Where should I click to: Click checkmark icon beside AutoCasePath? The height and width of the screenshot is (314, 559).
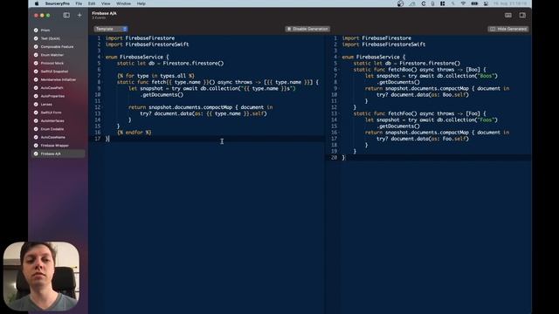[36, 88]
